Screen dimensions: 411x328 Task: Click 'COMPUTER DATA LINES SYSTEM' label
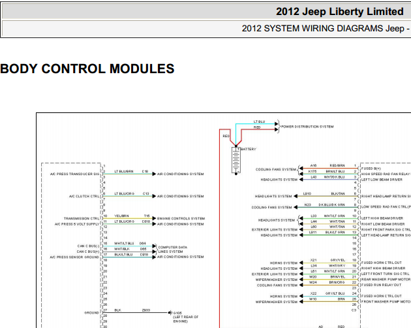coord(172,249)
